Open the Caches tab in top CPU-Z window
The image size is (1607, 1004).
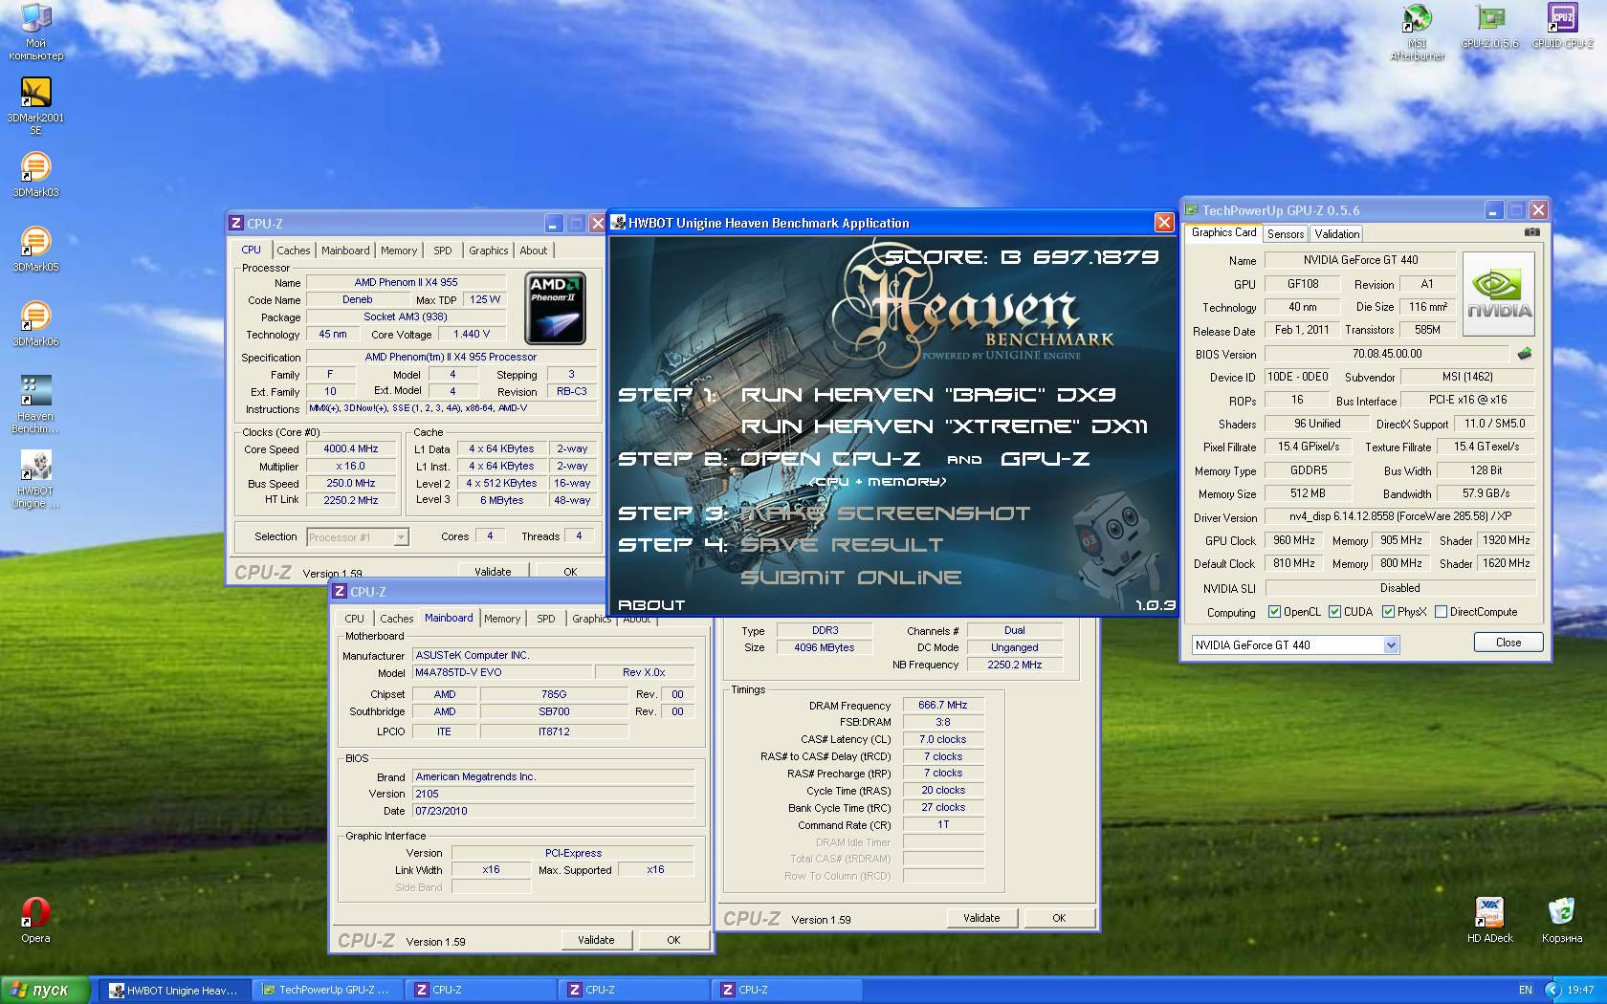[294, 251]
